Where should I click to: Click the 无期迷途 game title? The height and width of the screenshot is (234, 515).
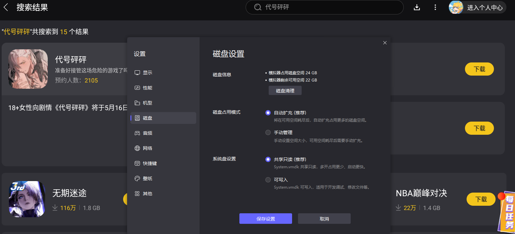[69, 193]
